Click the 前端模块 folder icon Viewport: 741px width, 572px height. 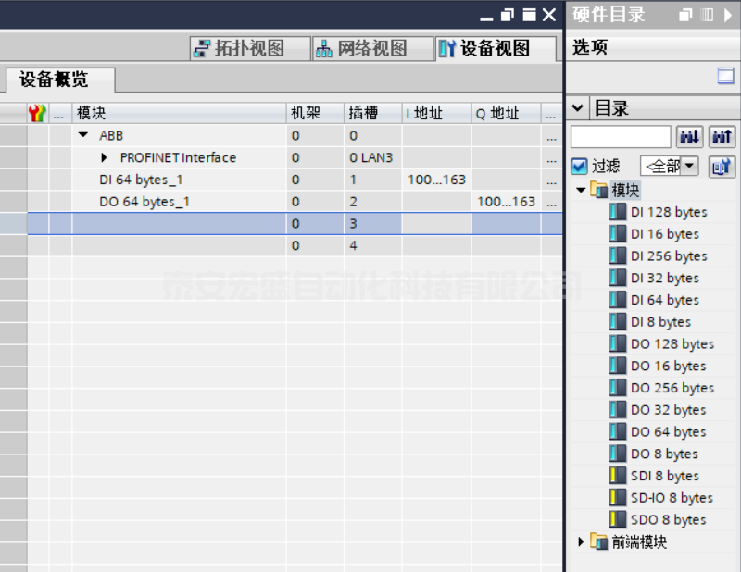598,541
